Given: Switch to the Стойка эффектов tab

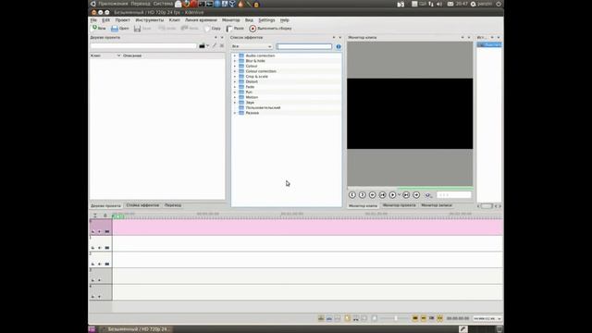Looking at the screenshot, I should [142, 205].
